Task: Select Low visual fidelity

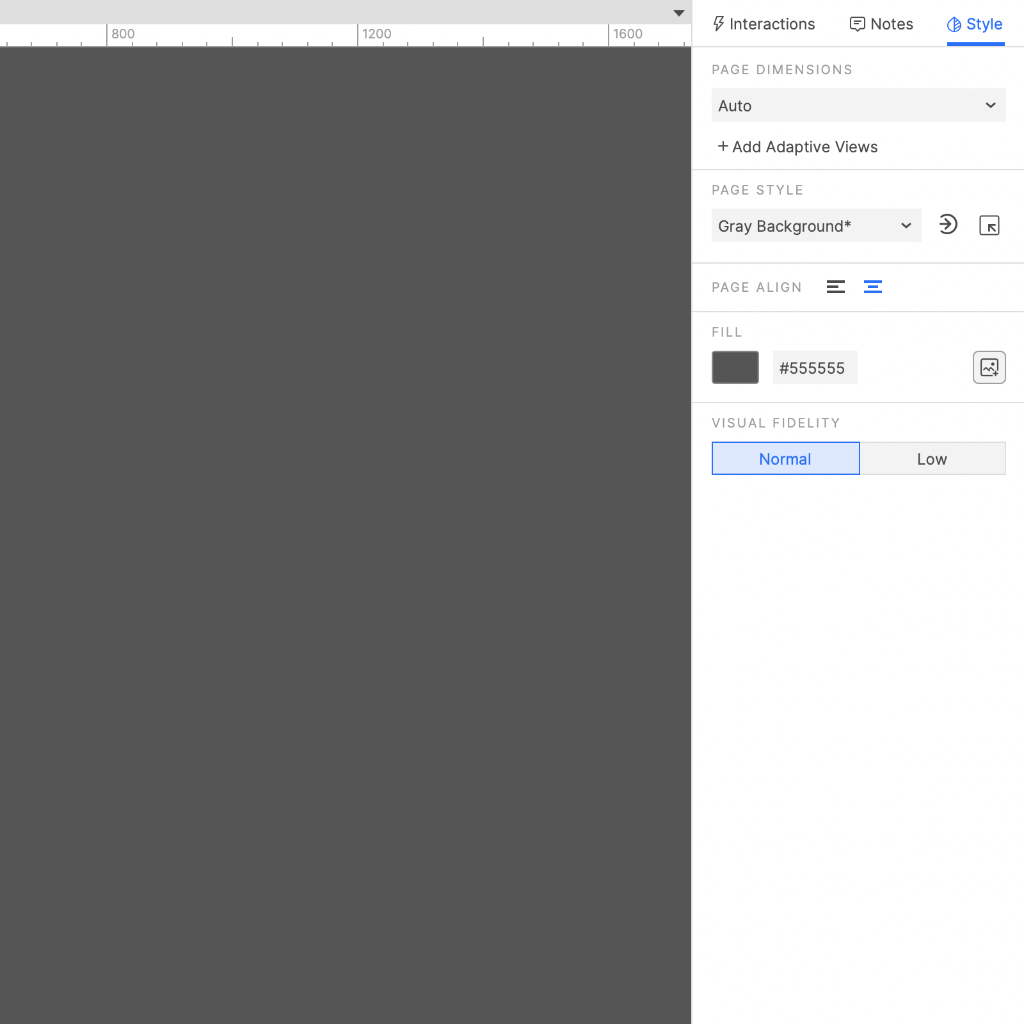Action: (932, 458)
